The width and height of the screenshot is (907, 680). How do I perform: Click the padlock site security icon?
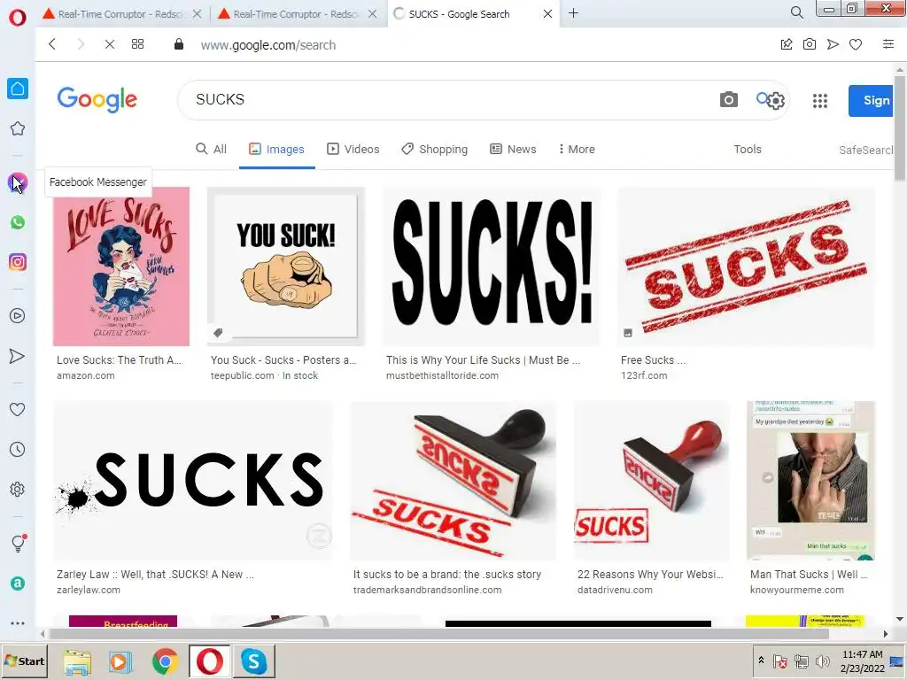click(179, 44)
